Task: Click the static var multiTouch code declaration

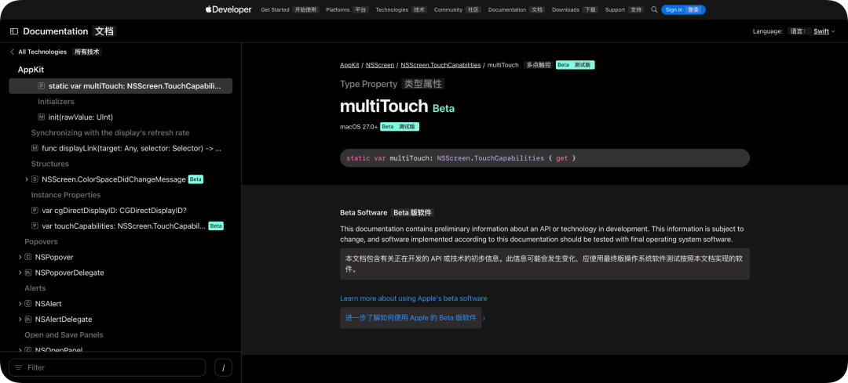Action: (x=545, y=158)
